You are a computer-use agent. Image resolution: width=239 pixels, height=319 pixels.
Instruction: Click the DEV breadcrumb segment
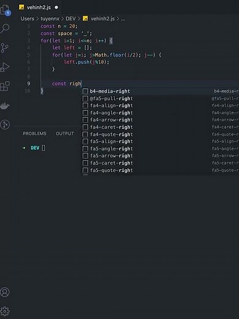tap(70, 18)
